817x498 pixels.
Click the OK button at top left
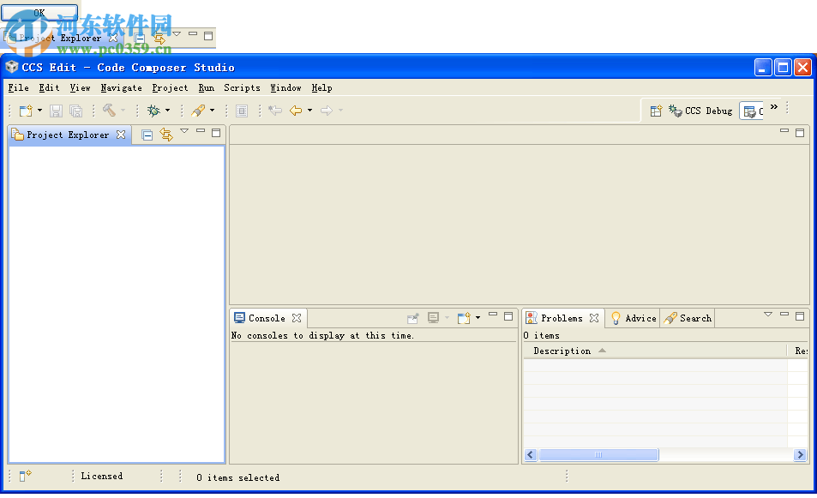click(x=39, y=13)
